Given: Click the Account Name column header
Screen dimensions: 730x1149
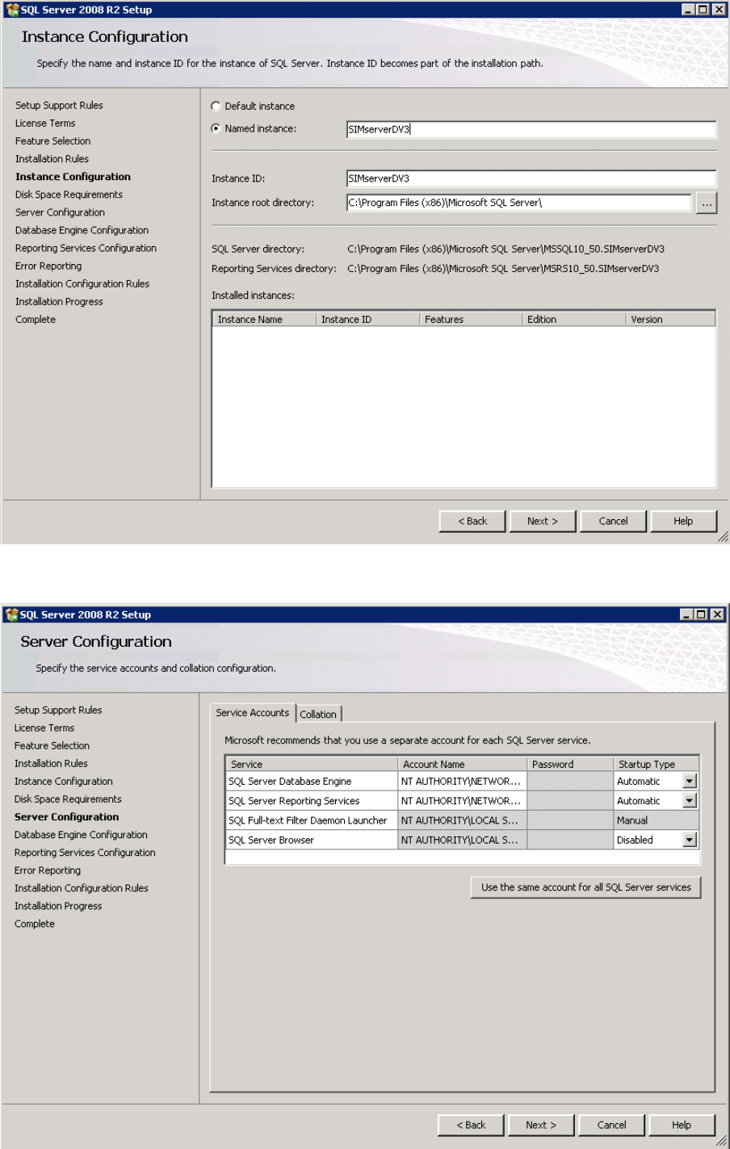Looking at the screenshot, I should click(x=463, y=764).
